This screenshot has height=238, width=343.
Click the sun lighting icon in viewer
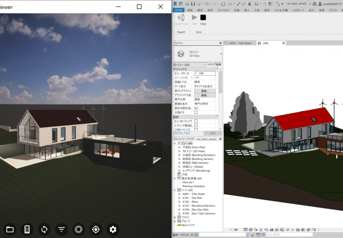79,229
